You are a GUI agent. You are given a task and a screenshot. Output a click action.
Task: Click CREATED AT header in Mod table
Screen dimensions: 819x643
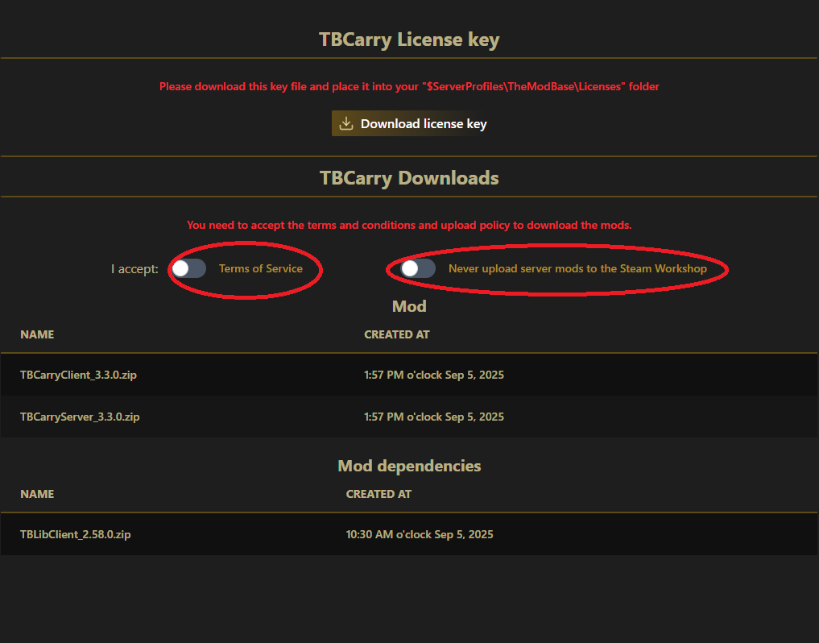point(397,334)
